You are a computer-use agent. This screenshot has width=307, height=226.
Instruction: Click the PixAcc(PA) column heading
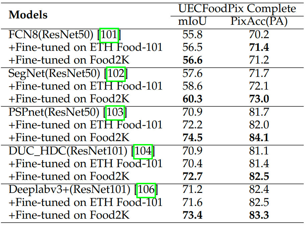(259, 22)
